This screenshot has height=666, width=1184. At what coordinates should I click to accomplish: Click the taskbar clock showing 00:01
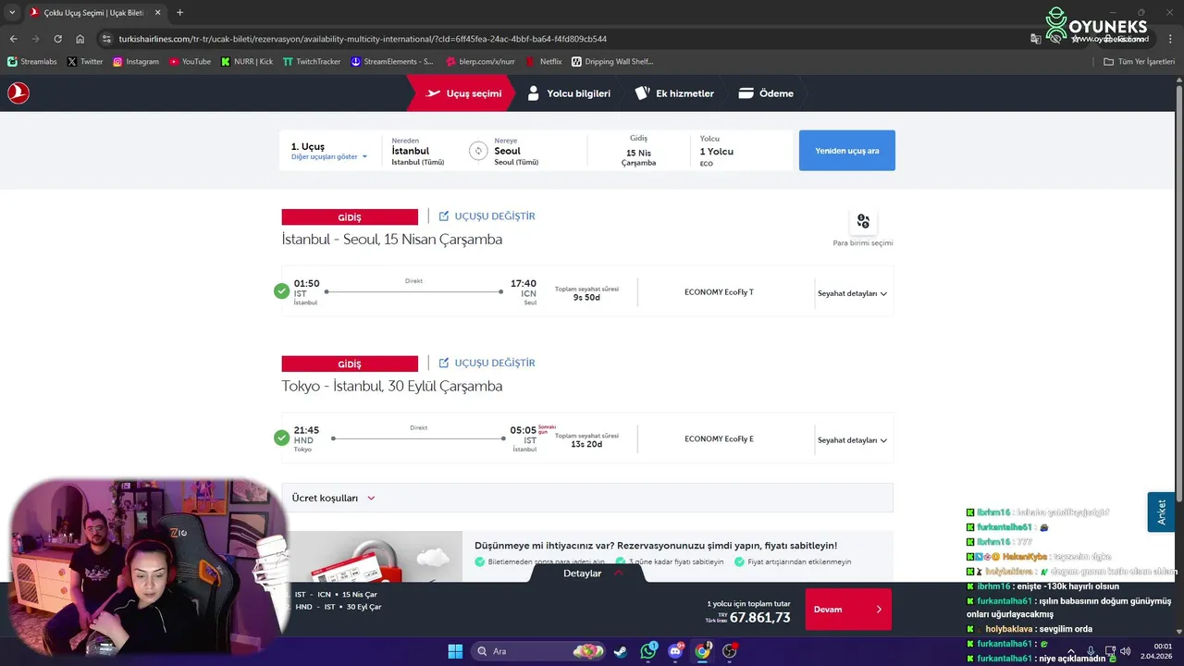tap(1155, 651)
